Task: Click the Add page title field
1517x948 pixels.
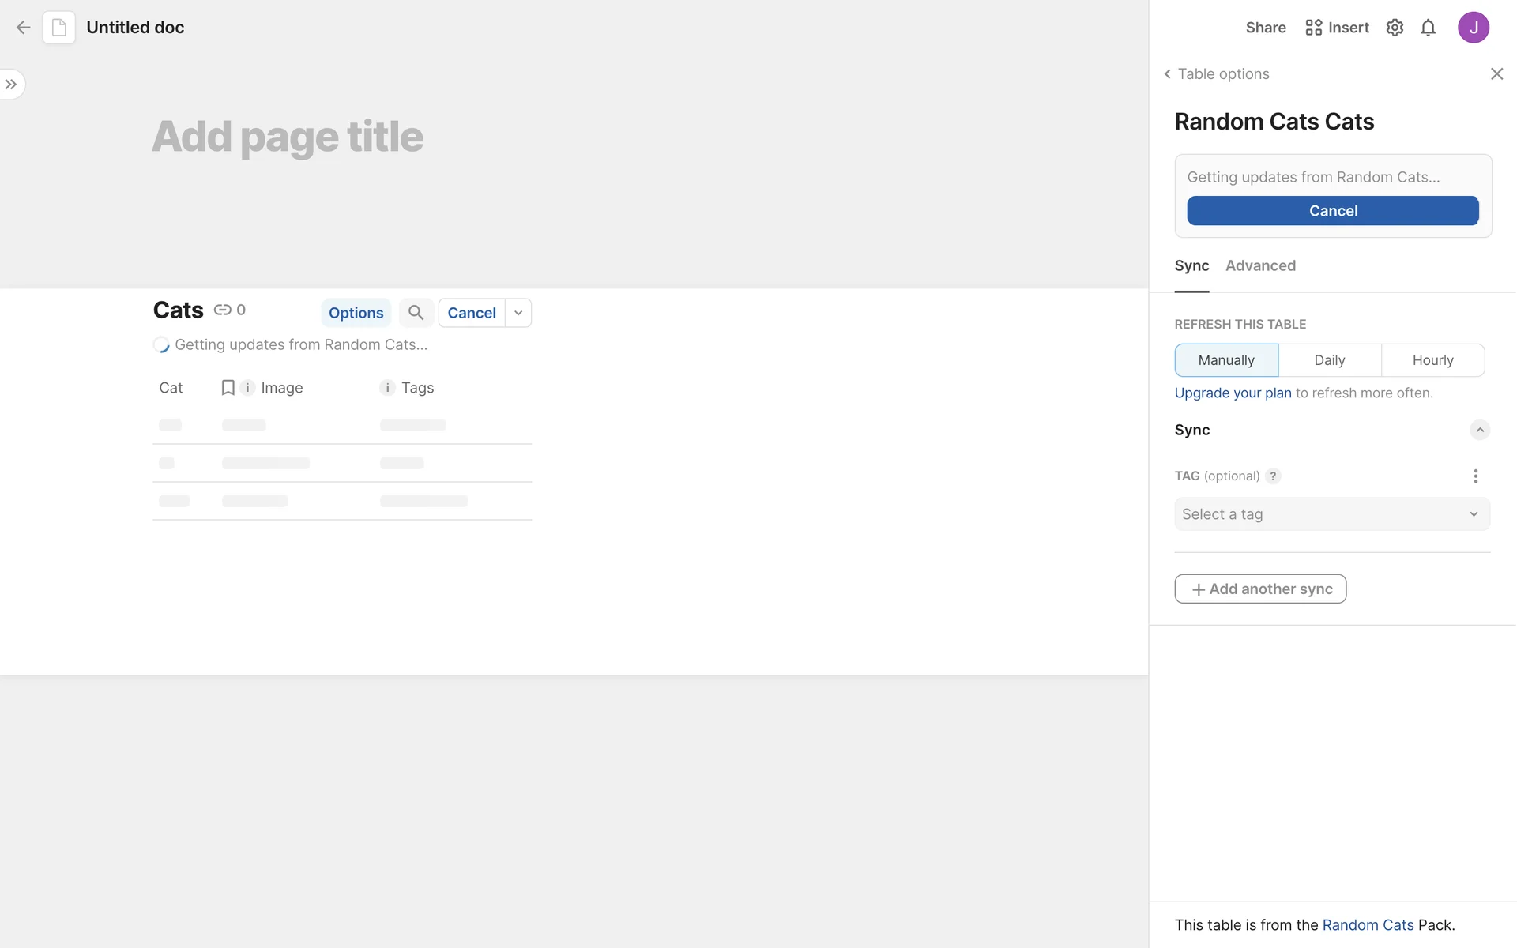Action: (x=288, y=136)
